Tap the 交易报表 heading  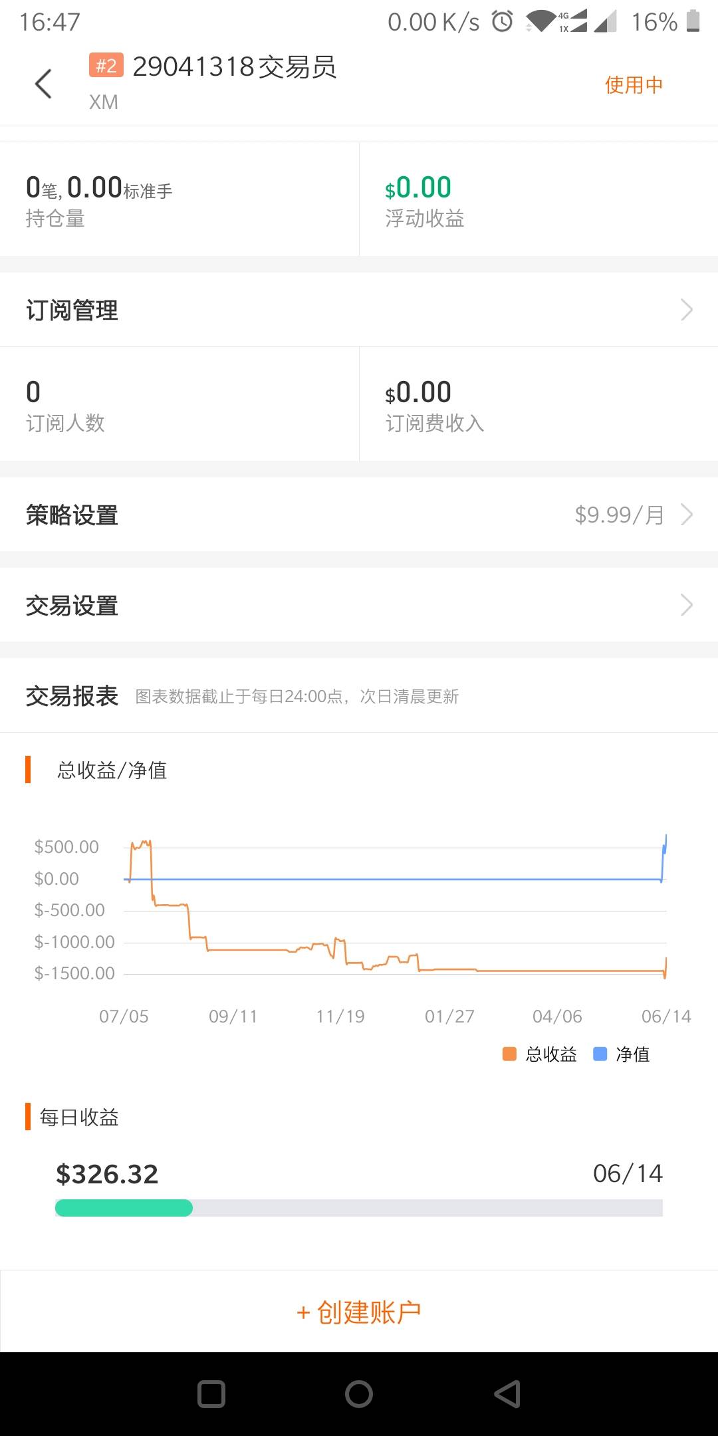pos(72,696)
